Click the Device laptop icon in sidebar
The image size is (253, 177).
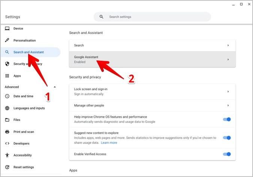click(7, 28)
